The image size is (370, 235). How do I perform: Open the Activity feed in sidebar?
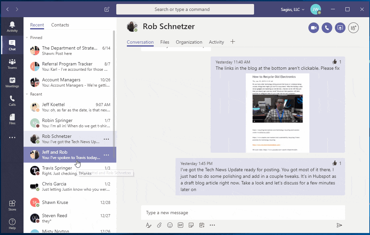(12, 27)
